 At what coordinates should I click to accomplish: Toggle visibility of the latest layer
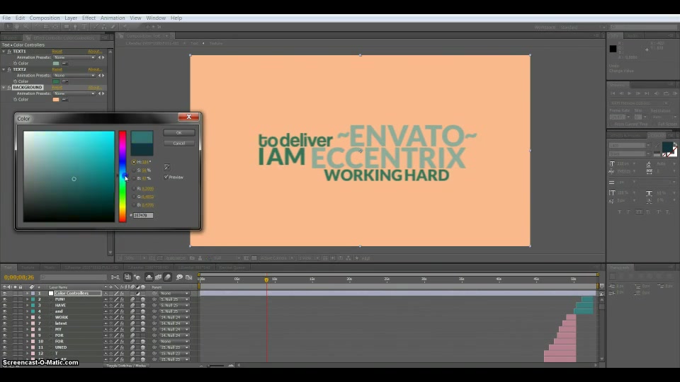pos(5,323)
